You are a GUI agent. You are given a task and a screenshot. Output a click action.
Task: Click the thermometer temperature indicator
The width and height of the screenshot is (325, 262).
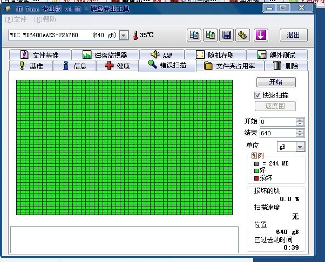[x=135, y=35]
